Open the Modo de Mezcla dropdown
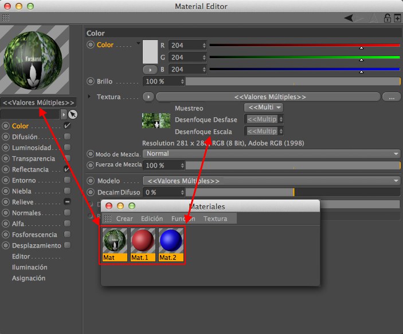The image size is (403, 334). 271,154
